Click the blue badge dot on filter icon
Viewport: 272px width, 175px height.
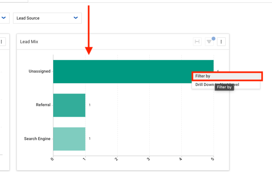[x=214, y=39]
